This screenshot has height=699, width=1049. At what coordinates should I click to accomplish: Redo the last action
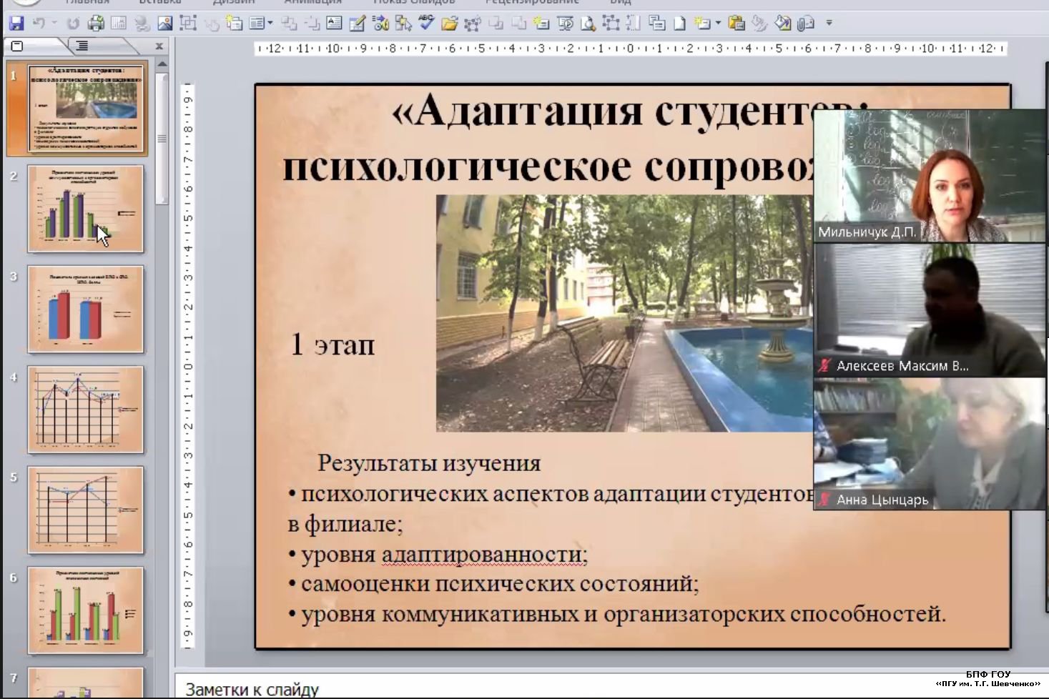tap(73, 24)
